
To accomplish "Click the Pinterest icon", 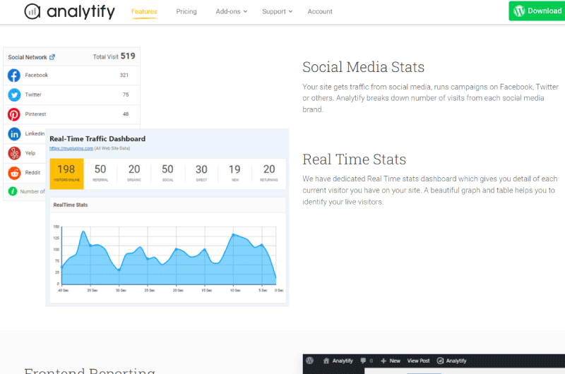I will [x=14, y=114].
